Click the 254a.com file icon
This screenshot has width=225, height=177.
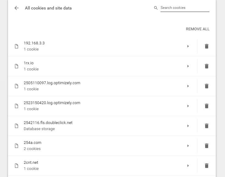point(17,146)
